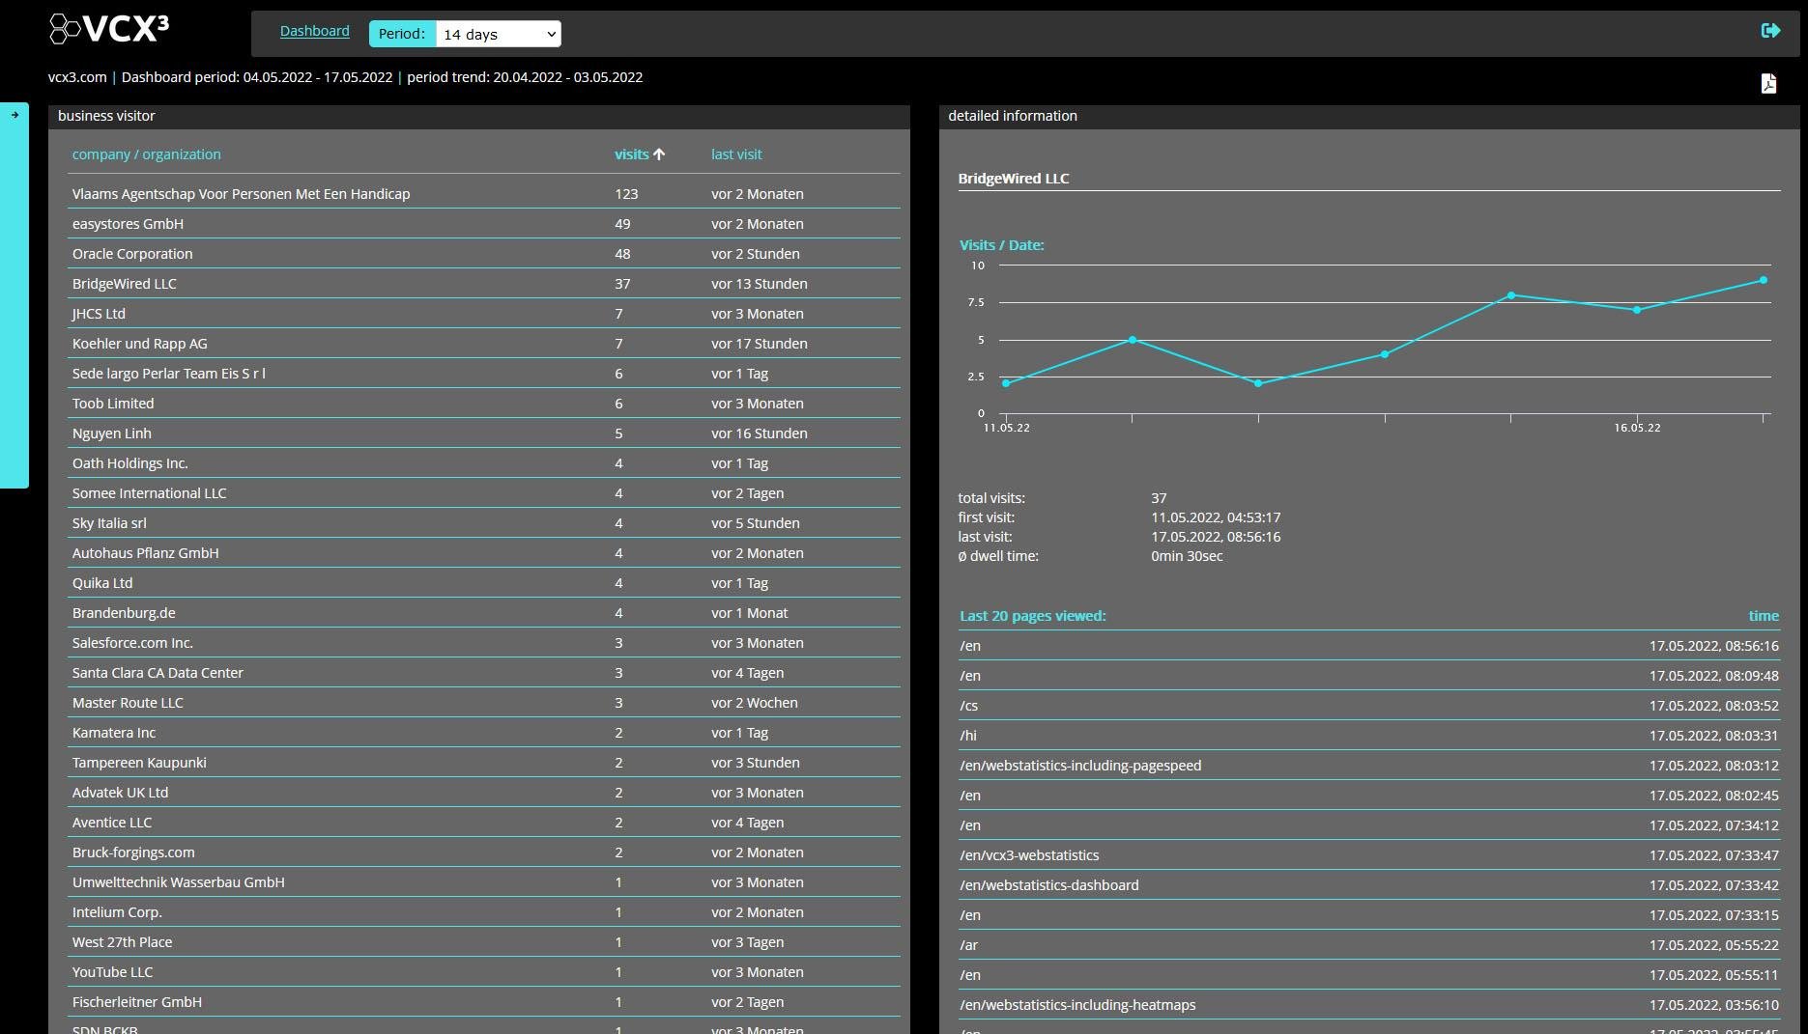The width and height of the screenshot is (1808, 1034).
Task: Select Kamatera Inc row
Action: (483, 733)
